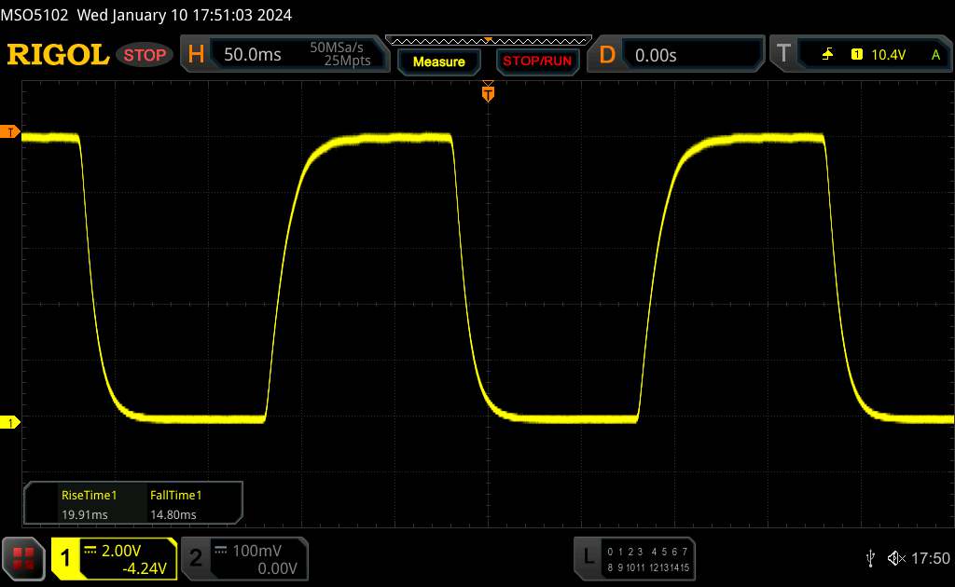The height and width of the screenshot is (587, 955).
Task: Enable channel 2 showing 100mV
Action: (x=242, y=558)
